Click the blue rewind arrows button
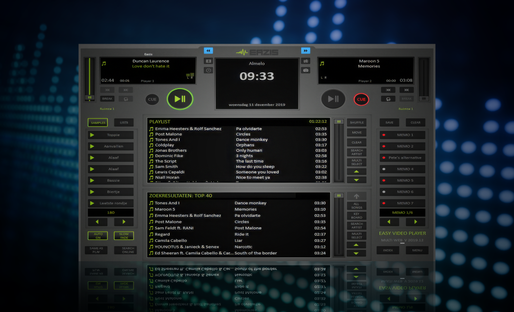The width and height of the screenshot is (514, 312). 208,51
